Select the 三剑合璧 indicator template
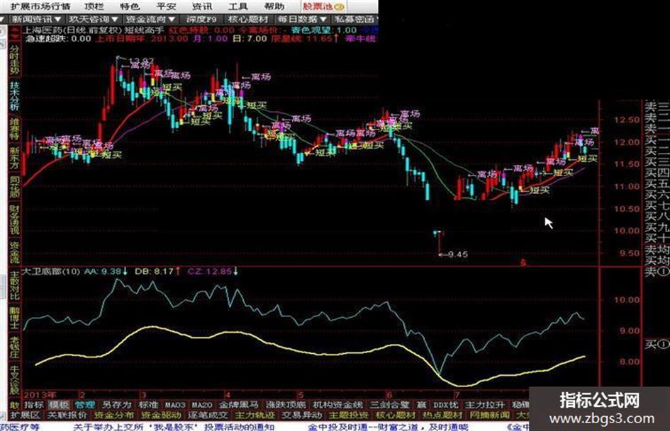 [390, 405]
